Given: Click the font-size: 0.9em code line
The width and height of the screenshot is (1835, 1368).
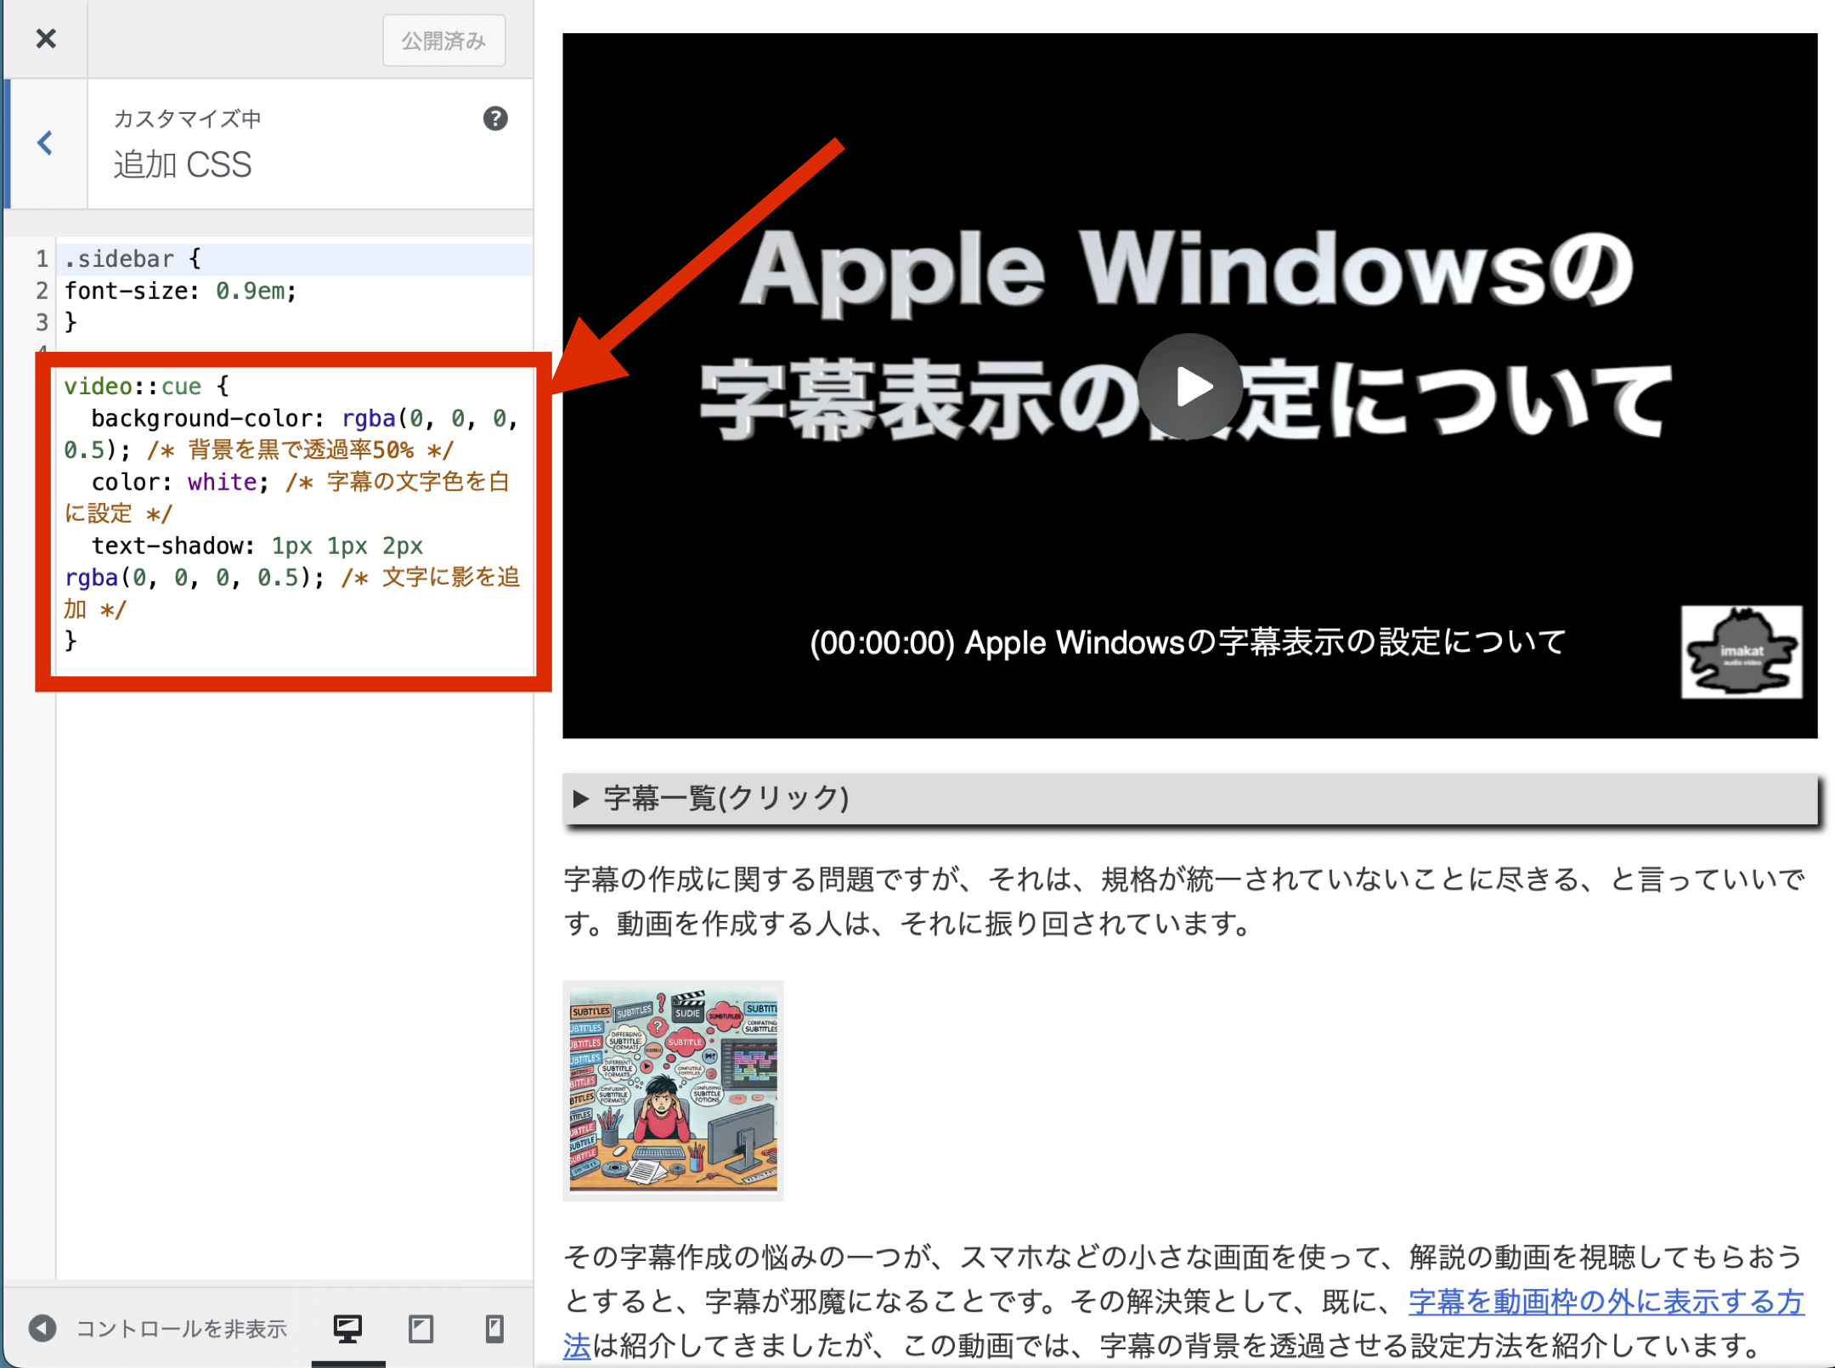Looking at the screenshot, I should 180,291.
